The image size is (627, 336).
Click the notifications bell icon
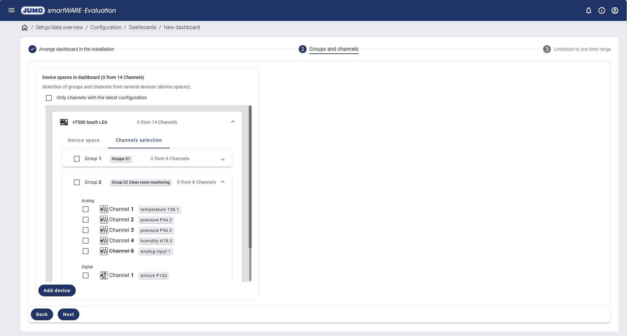click(589, 10)
